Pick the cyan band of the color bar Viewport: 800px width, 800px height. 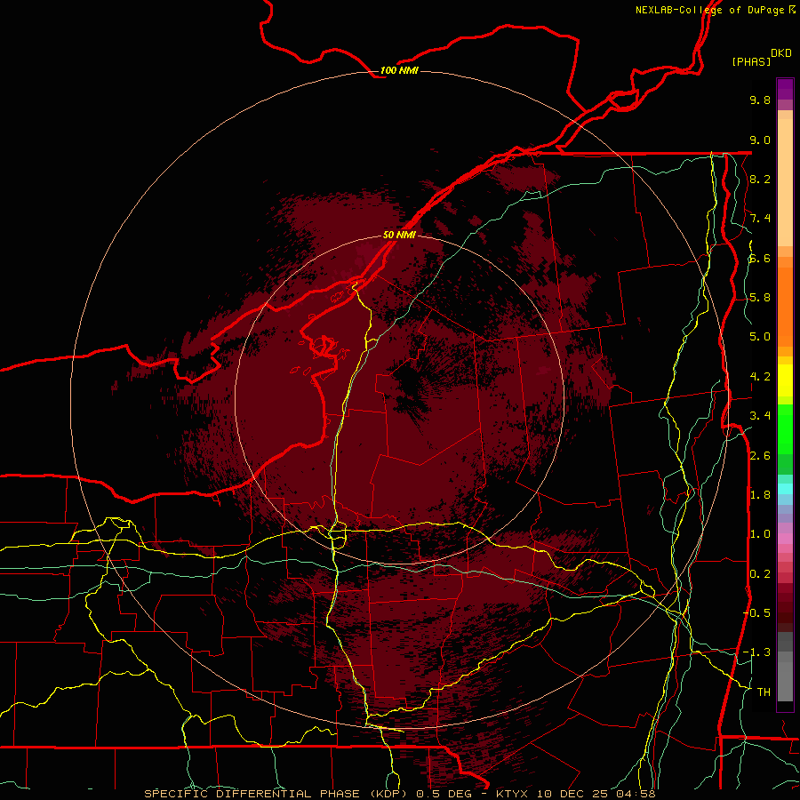click(x=785, y=489)
